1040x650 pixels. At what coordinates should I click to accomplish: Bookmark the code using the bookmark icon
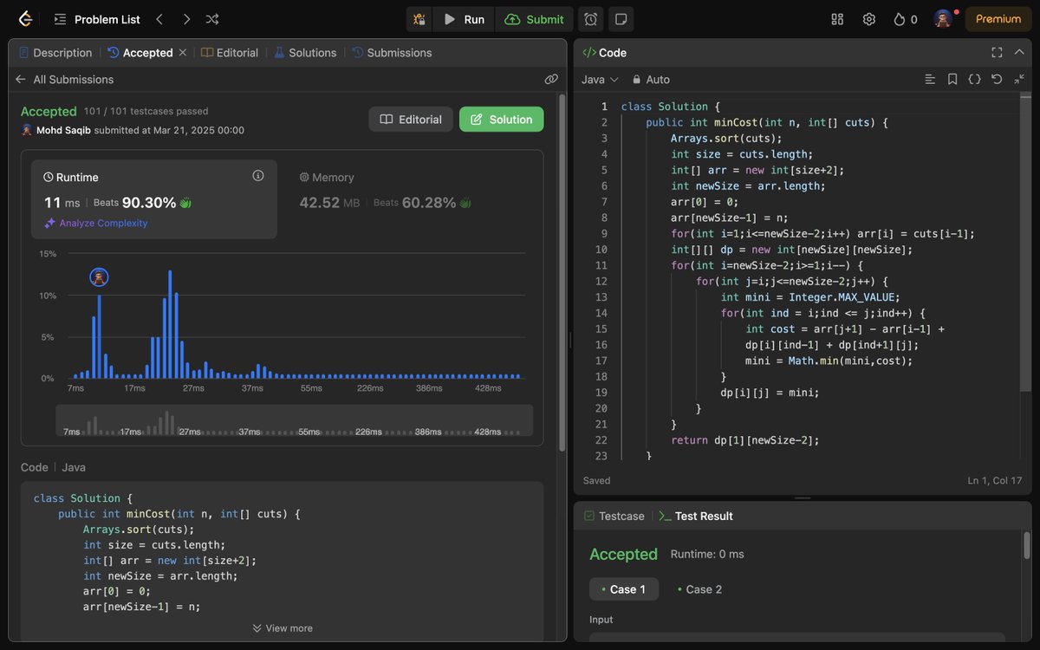pos(952,79)
